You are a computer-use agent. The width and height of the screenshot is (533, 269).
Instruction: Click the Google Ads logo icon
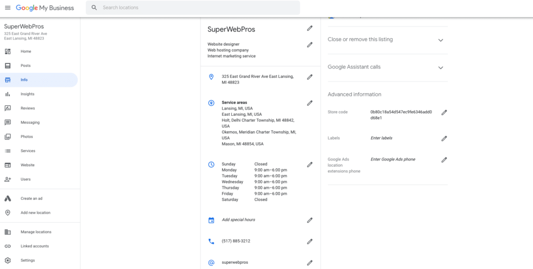(7, 199)
